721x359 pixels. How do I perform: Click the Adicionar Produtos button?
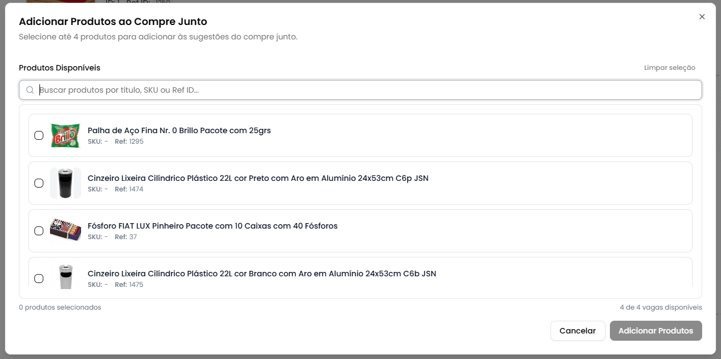pos(656,330)
